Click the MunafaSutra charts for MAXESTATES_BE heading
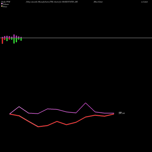This screenshot has height=152, width=152. tap(52, 2)
